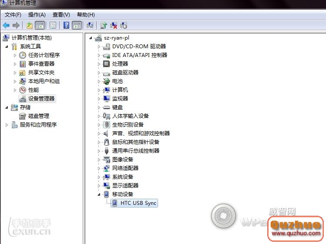Select the 处理器 text label

tap(120, 64)
